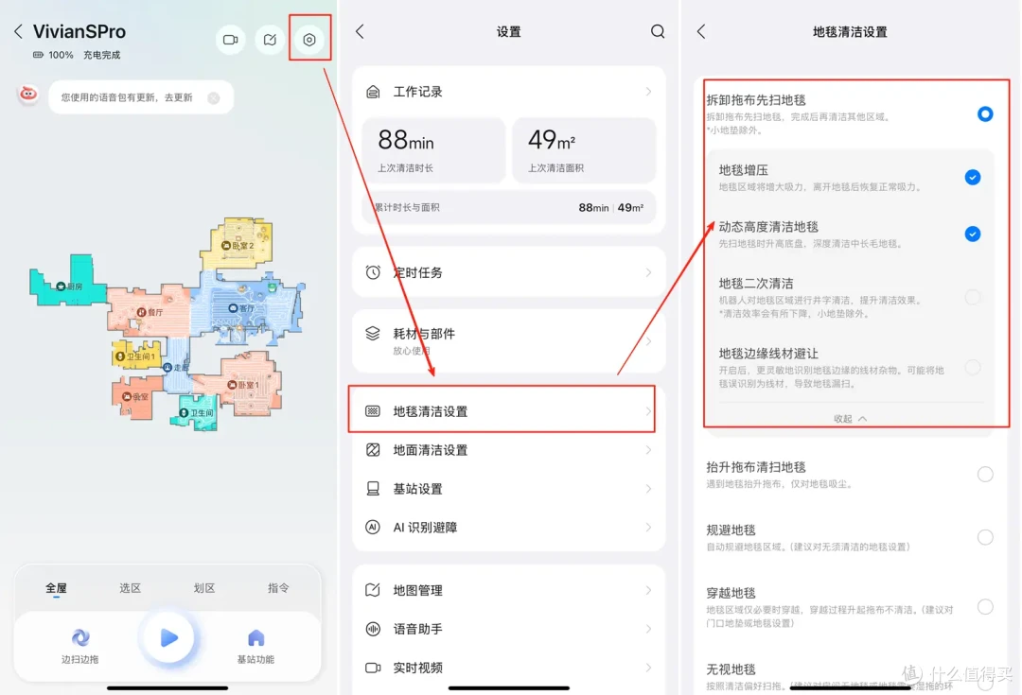Expand the 地图管理 chevron
1022x695 pixels.
(648, 590)
